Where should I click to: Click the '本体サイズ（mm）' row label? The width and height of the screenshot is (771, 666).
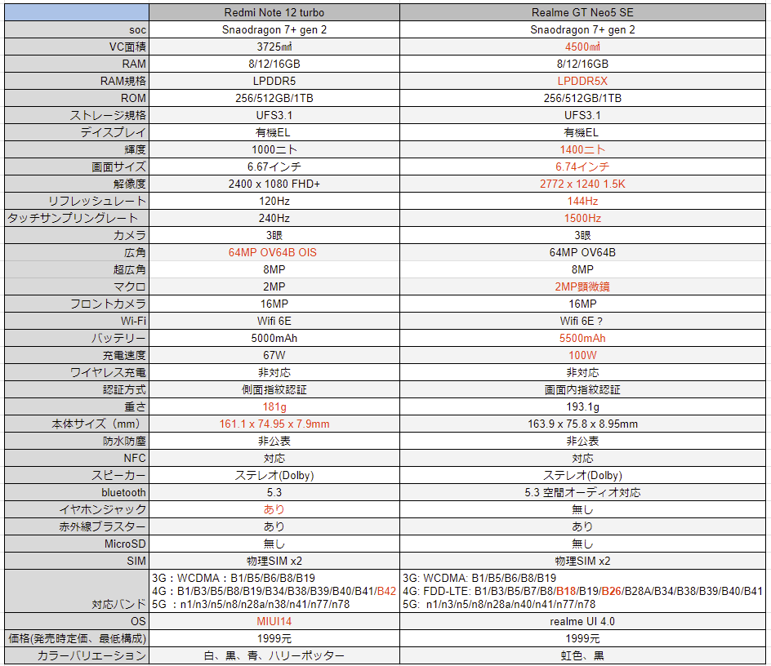[77, 424]
